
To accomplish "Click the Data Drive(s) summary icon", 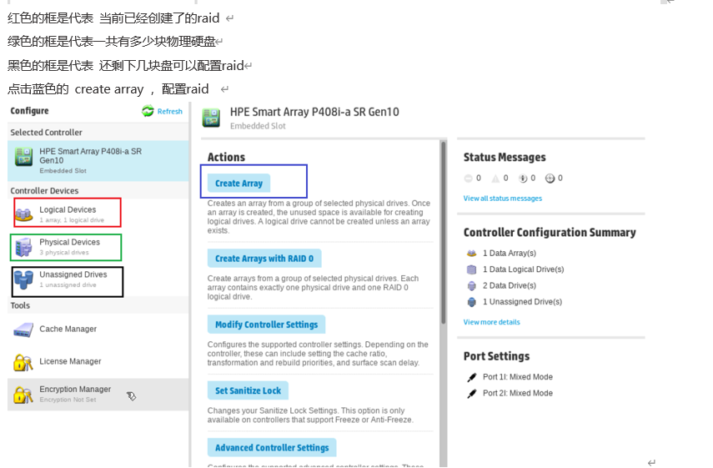I will coord(471,286).
